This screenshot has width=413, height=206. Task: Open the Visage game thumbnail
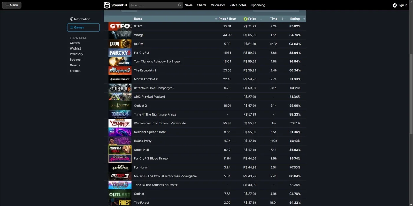tap(120, 35)
